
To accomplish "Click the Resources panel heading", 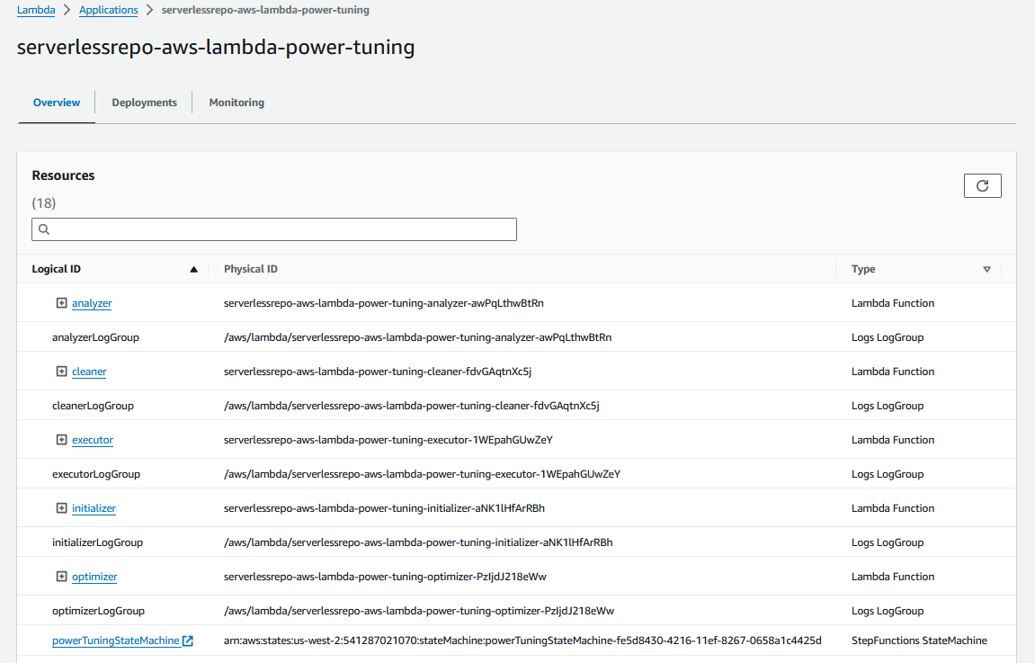I will click(63, 175).
